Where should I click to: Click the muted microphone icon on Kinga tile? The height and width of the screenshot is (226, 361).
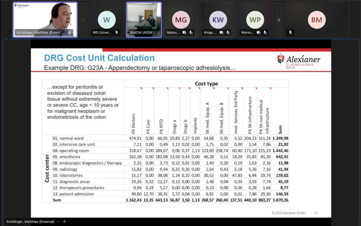tap(228, 32)
